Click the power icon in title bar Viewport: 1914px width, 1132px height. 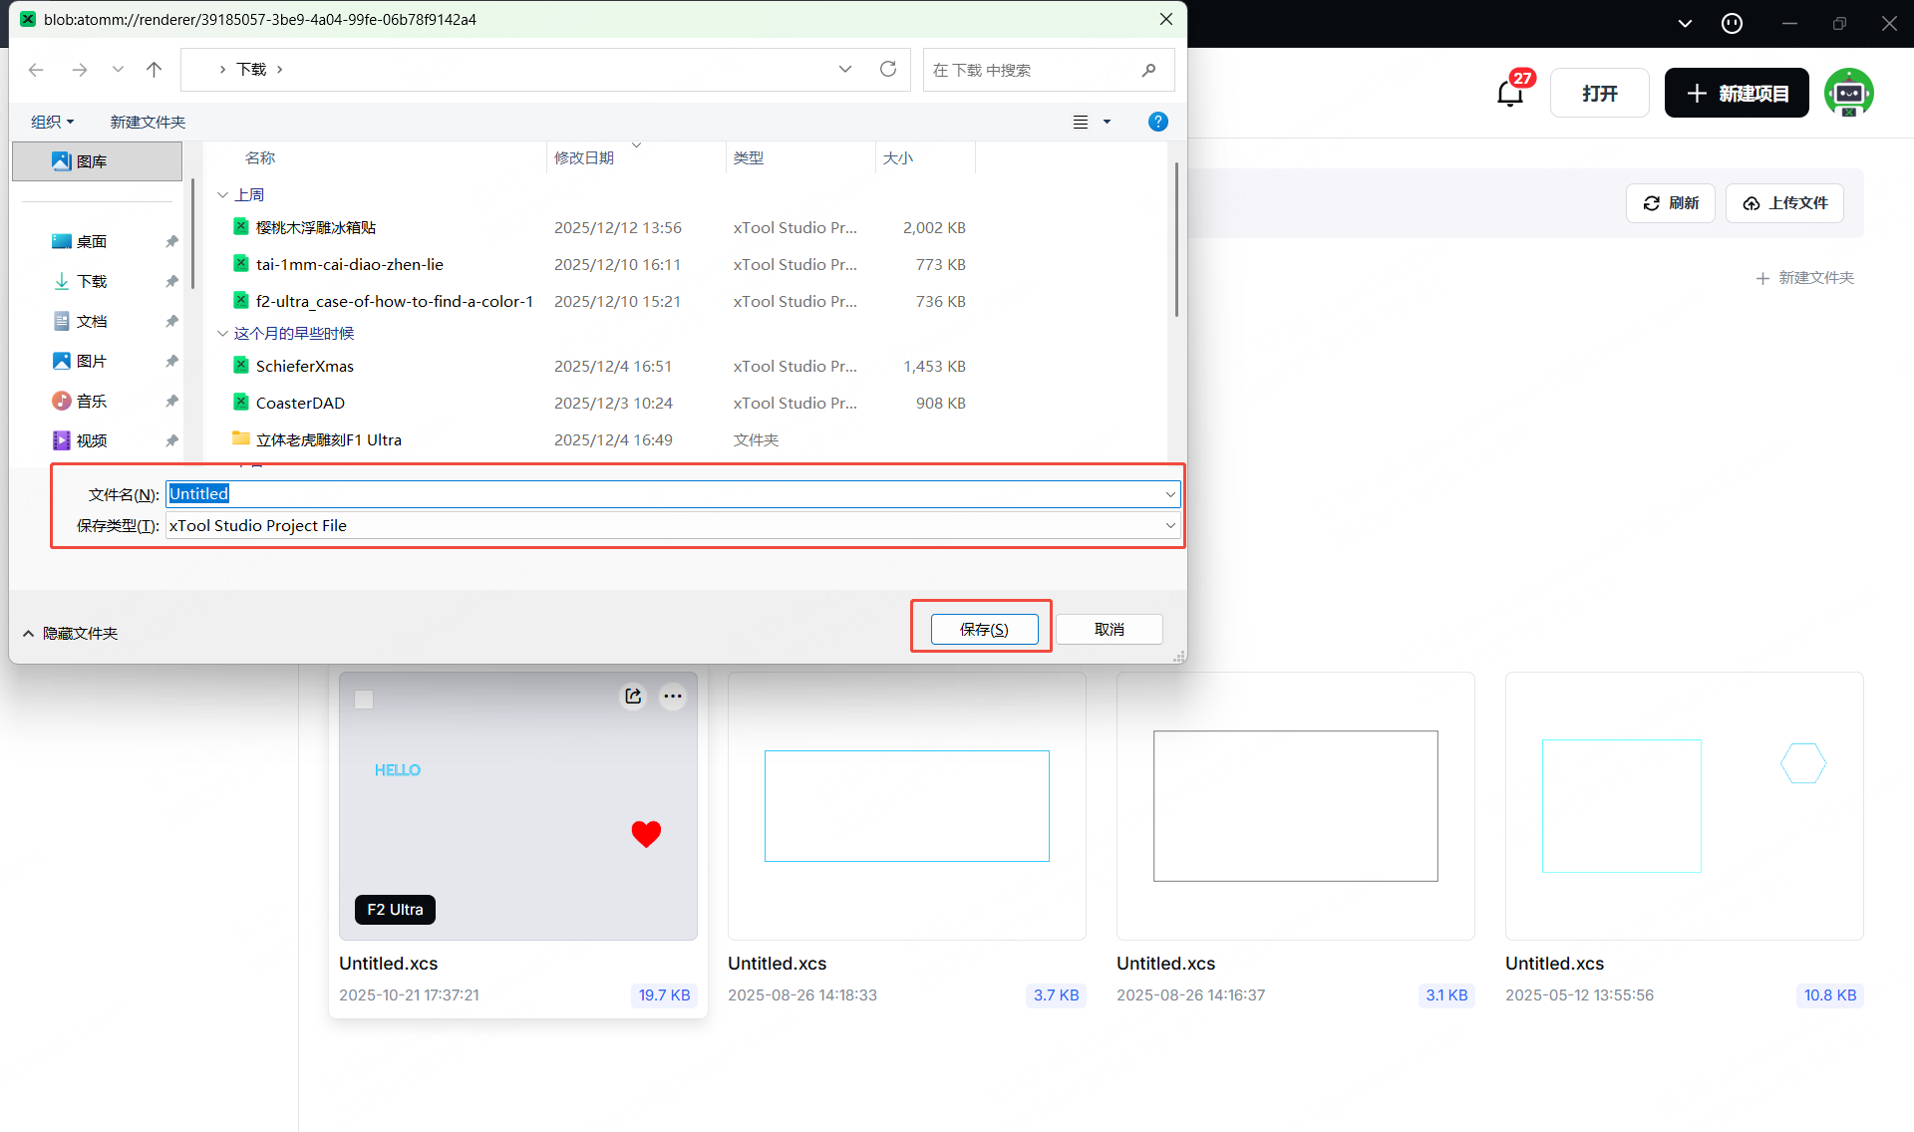pos(1732,24)
